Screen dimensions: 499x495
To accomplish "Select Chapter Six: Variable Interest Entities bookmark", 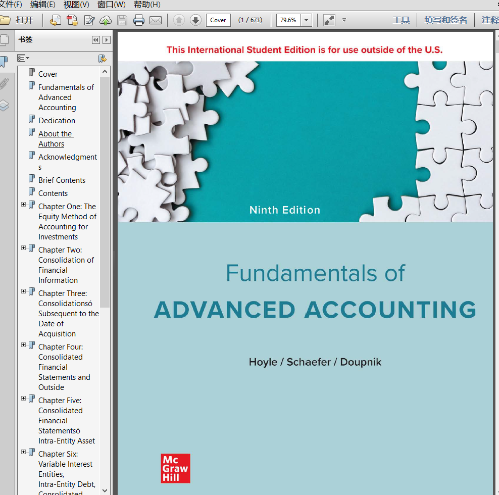I will [67, 472].
